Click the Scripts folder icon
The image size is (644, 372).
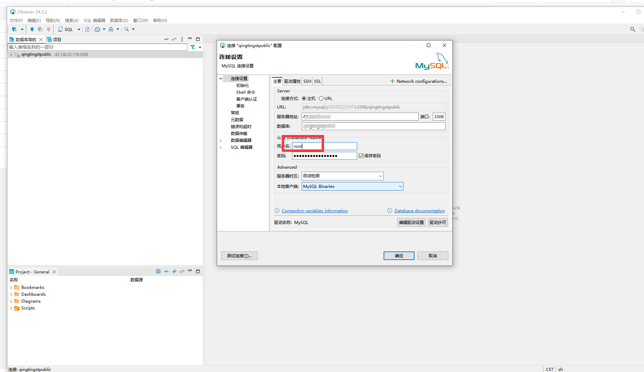pos(17,308)
